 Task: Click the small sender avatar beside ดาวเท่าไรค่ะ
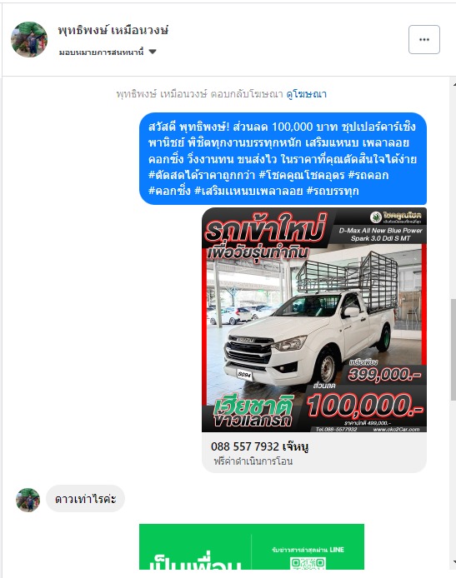pyautogui.click(x=28, y=500)
